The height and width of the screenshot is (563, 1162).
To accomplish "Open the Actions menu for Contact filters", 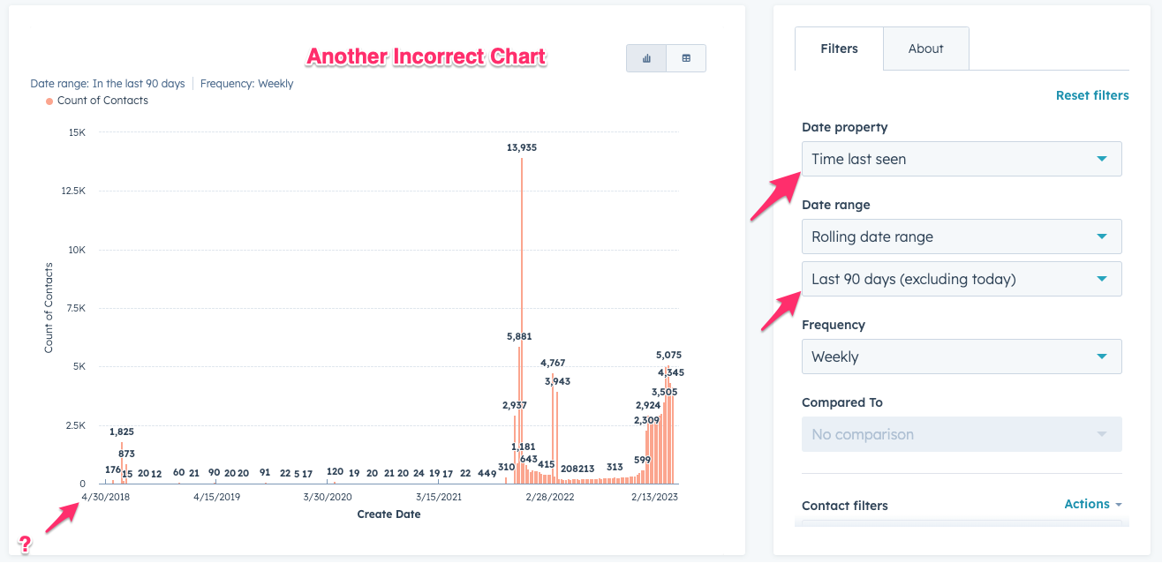I will [x=1087, y=504].
